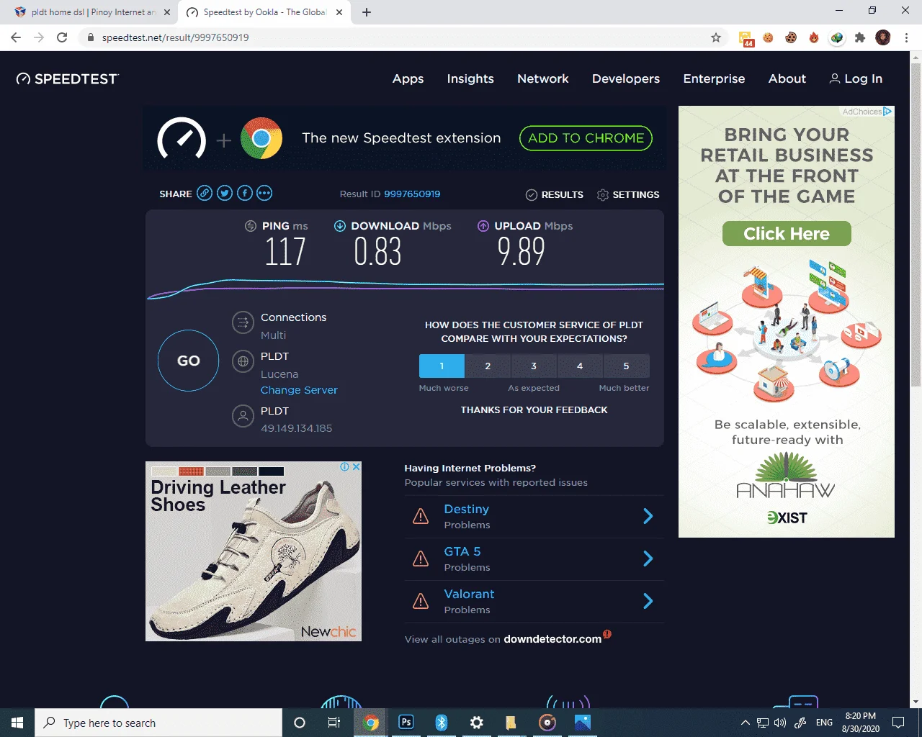Share the result on Twitter
The width and height of the screenshot is (922, 737).
coord(225,193)
